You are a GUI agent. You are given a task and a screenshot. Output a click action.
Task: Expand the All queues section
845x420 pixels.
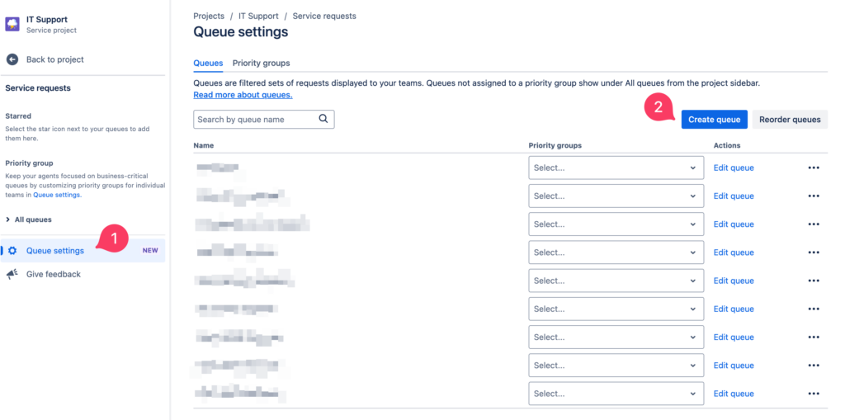coord(29,219)
